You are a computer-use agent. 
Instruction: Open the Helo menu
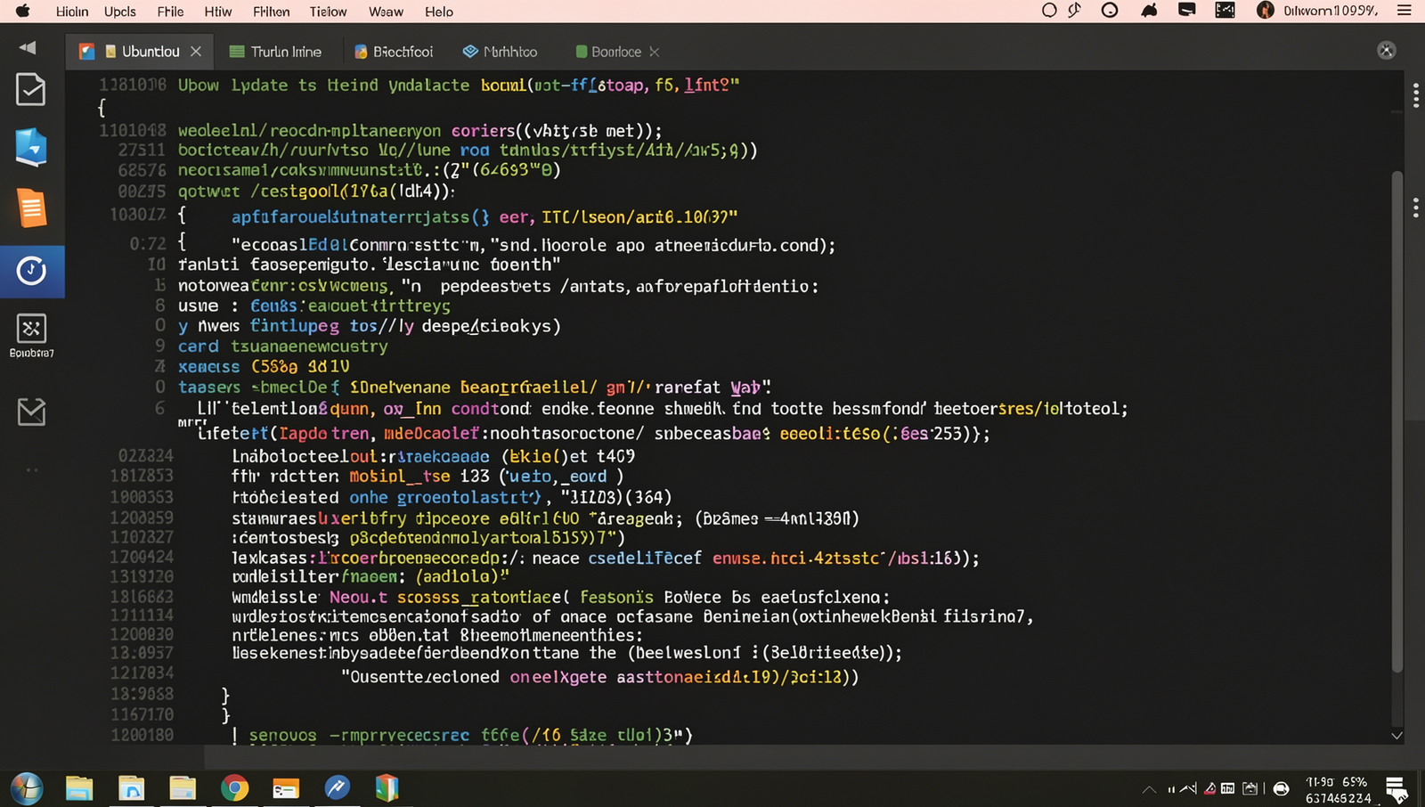coord(439,12)
